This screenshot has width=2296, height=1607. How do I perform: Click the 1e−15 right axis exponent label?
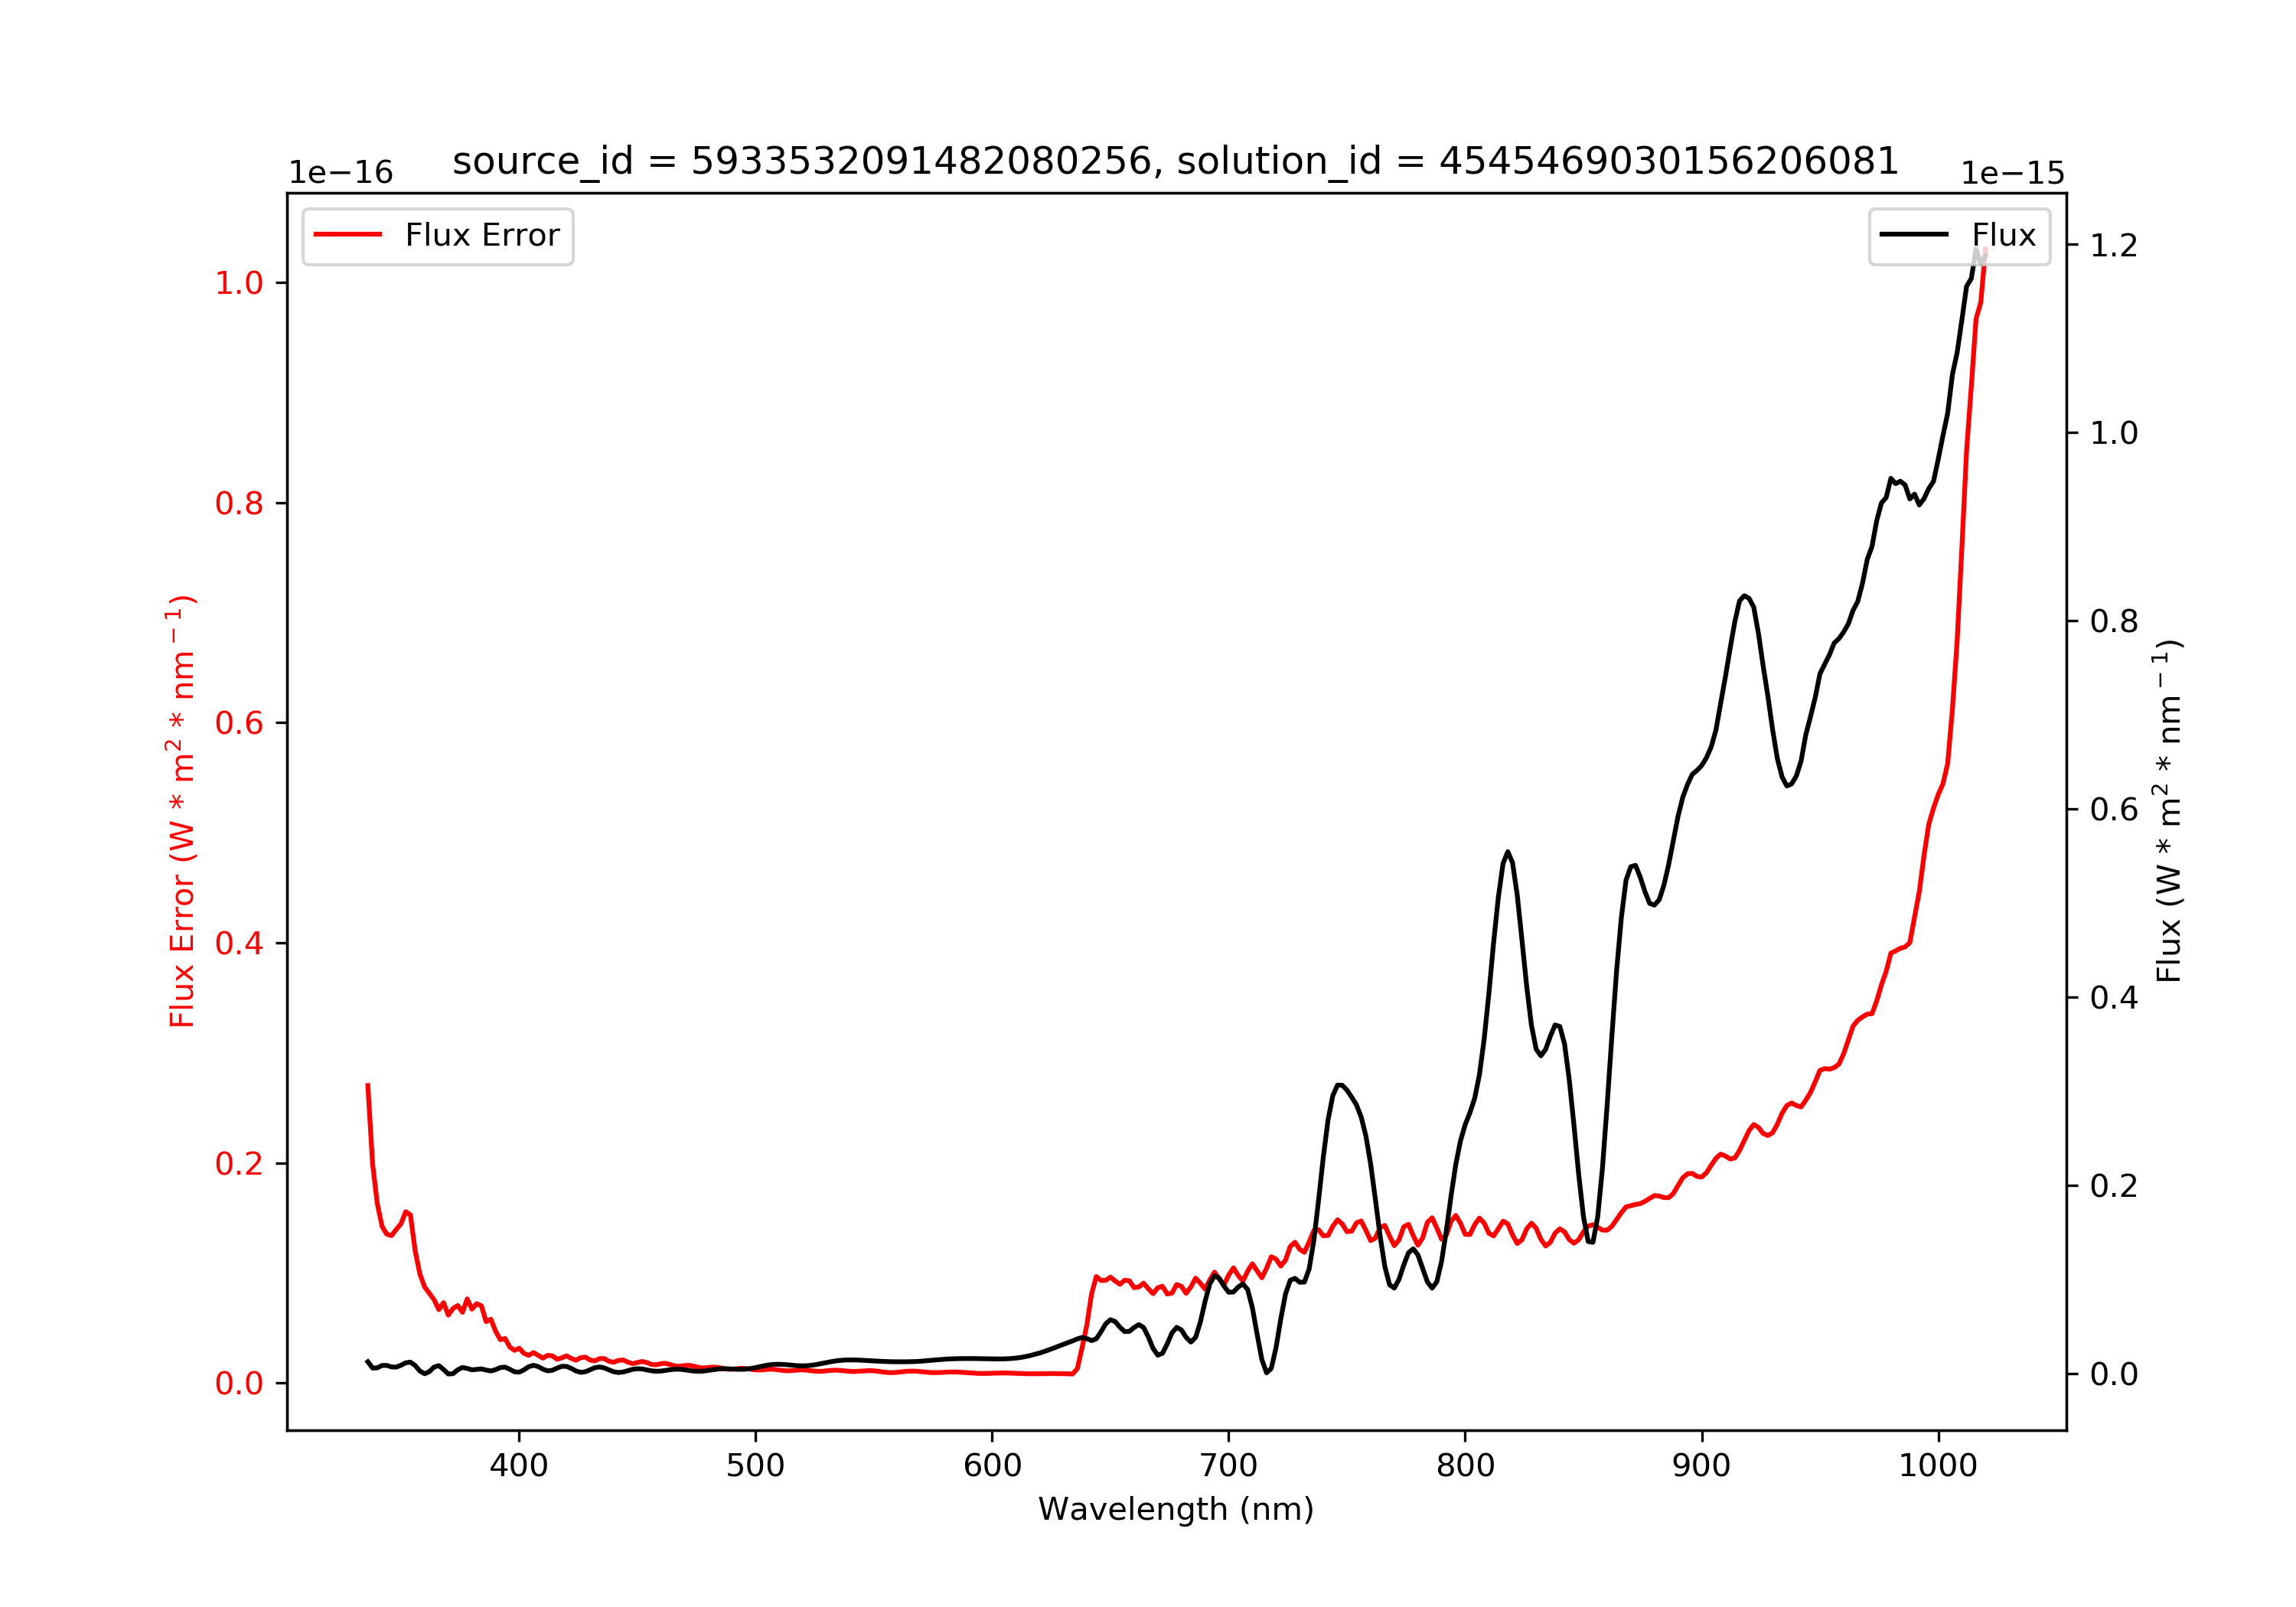click(2012, 173)
